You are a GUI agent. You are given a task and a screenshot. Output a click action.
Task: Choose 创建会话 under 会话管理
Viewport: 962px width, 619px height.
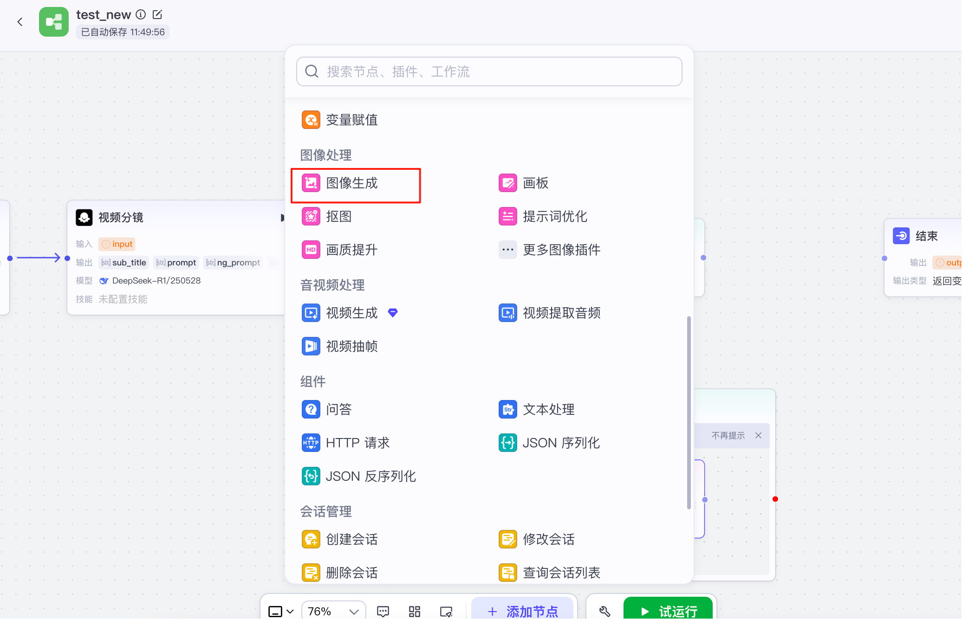pyautogui.click(x=351, y=539)
